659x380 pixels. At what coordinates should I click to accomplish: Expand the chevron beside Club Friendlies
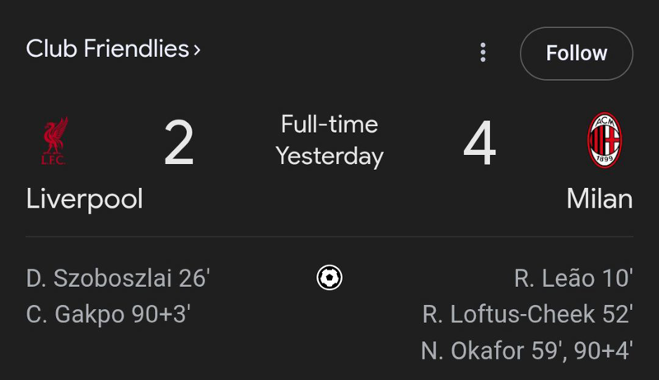click(x=197, y=50)
